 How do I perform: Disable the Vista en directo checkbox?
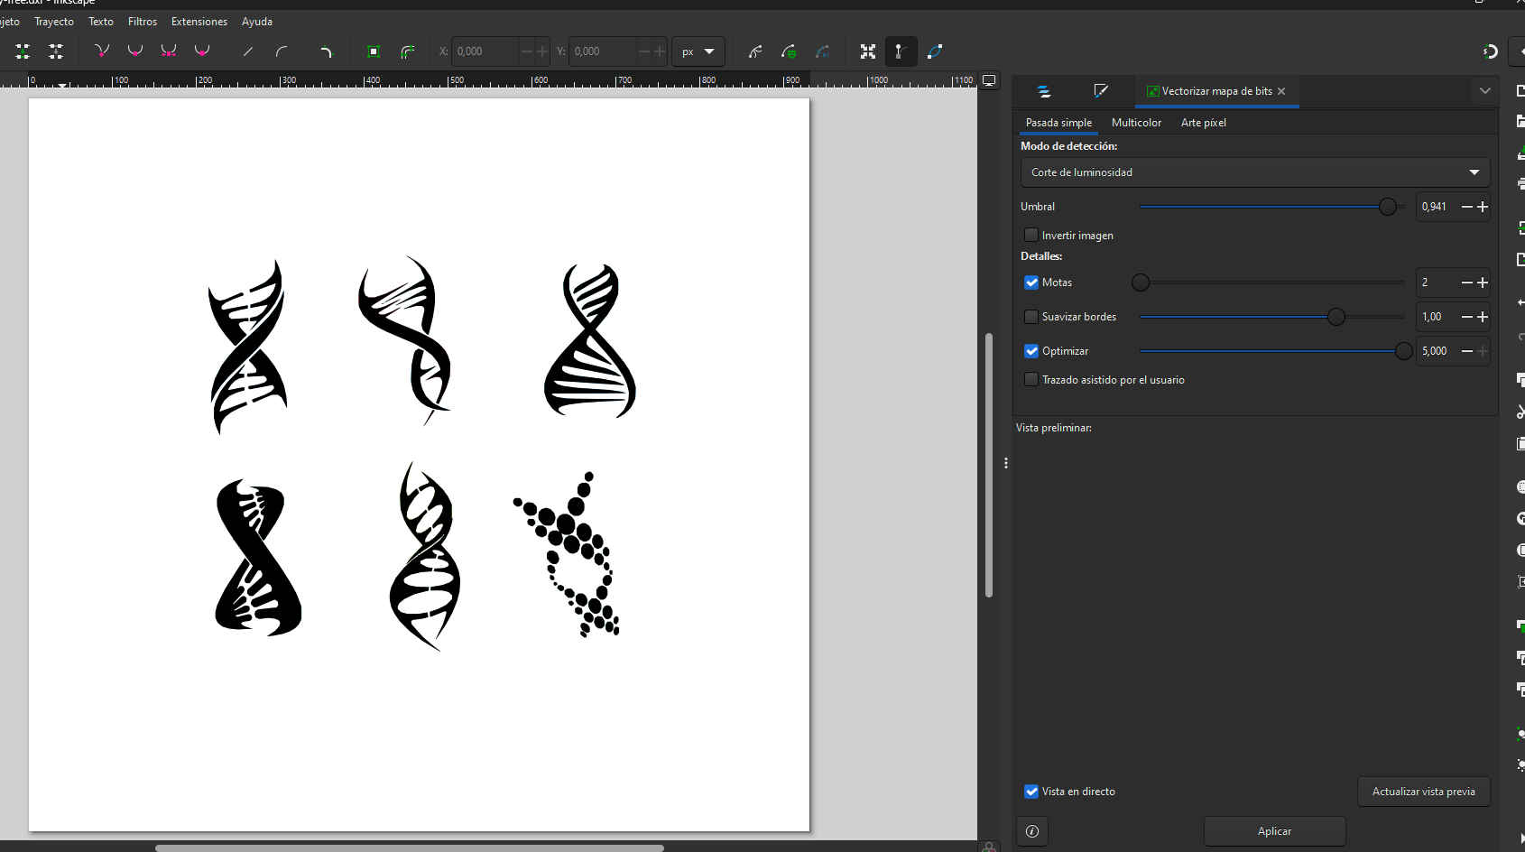(1031, 792)
